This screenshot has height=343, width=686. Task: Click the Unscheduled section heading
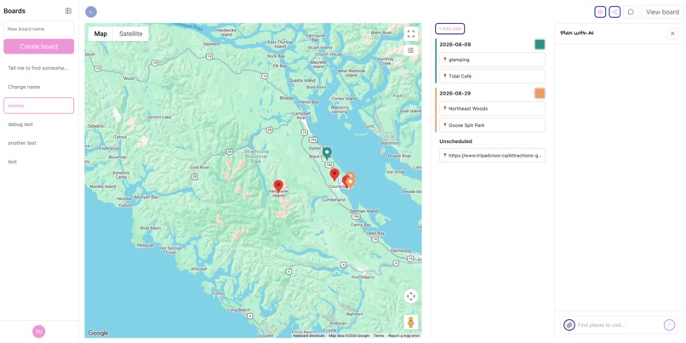[455, 141]
